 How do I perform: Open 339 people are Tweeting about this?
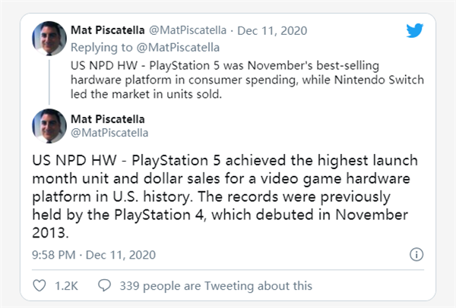pos(216,286)
